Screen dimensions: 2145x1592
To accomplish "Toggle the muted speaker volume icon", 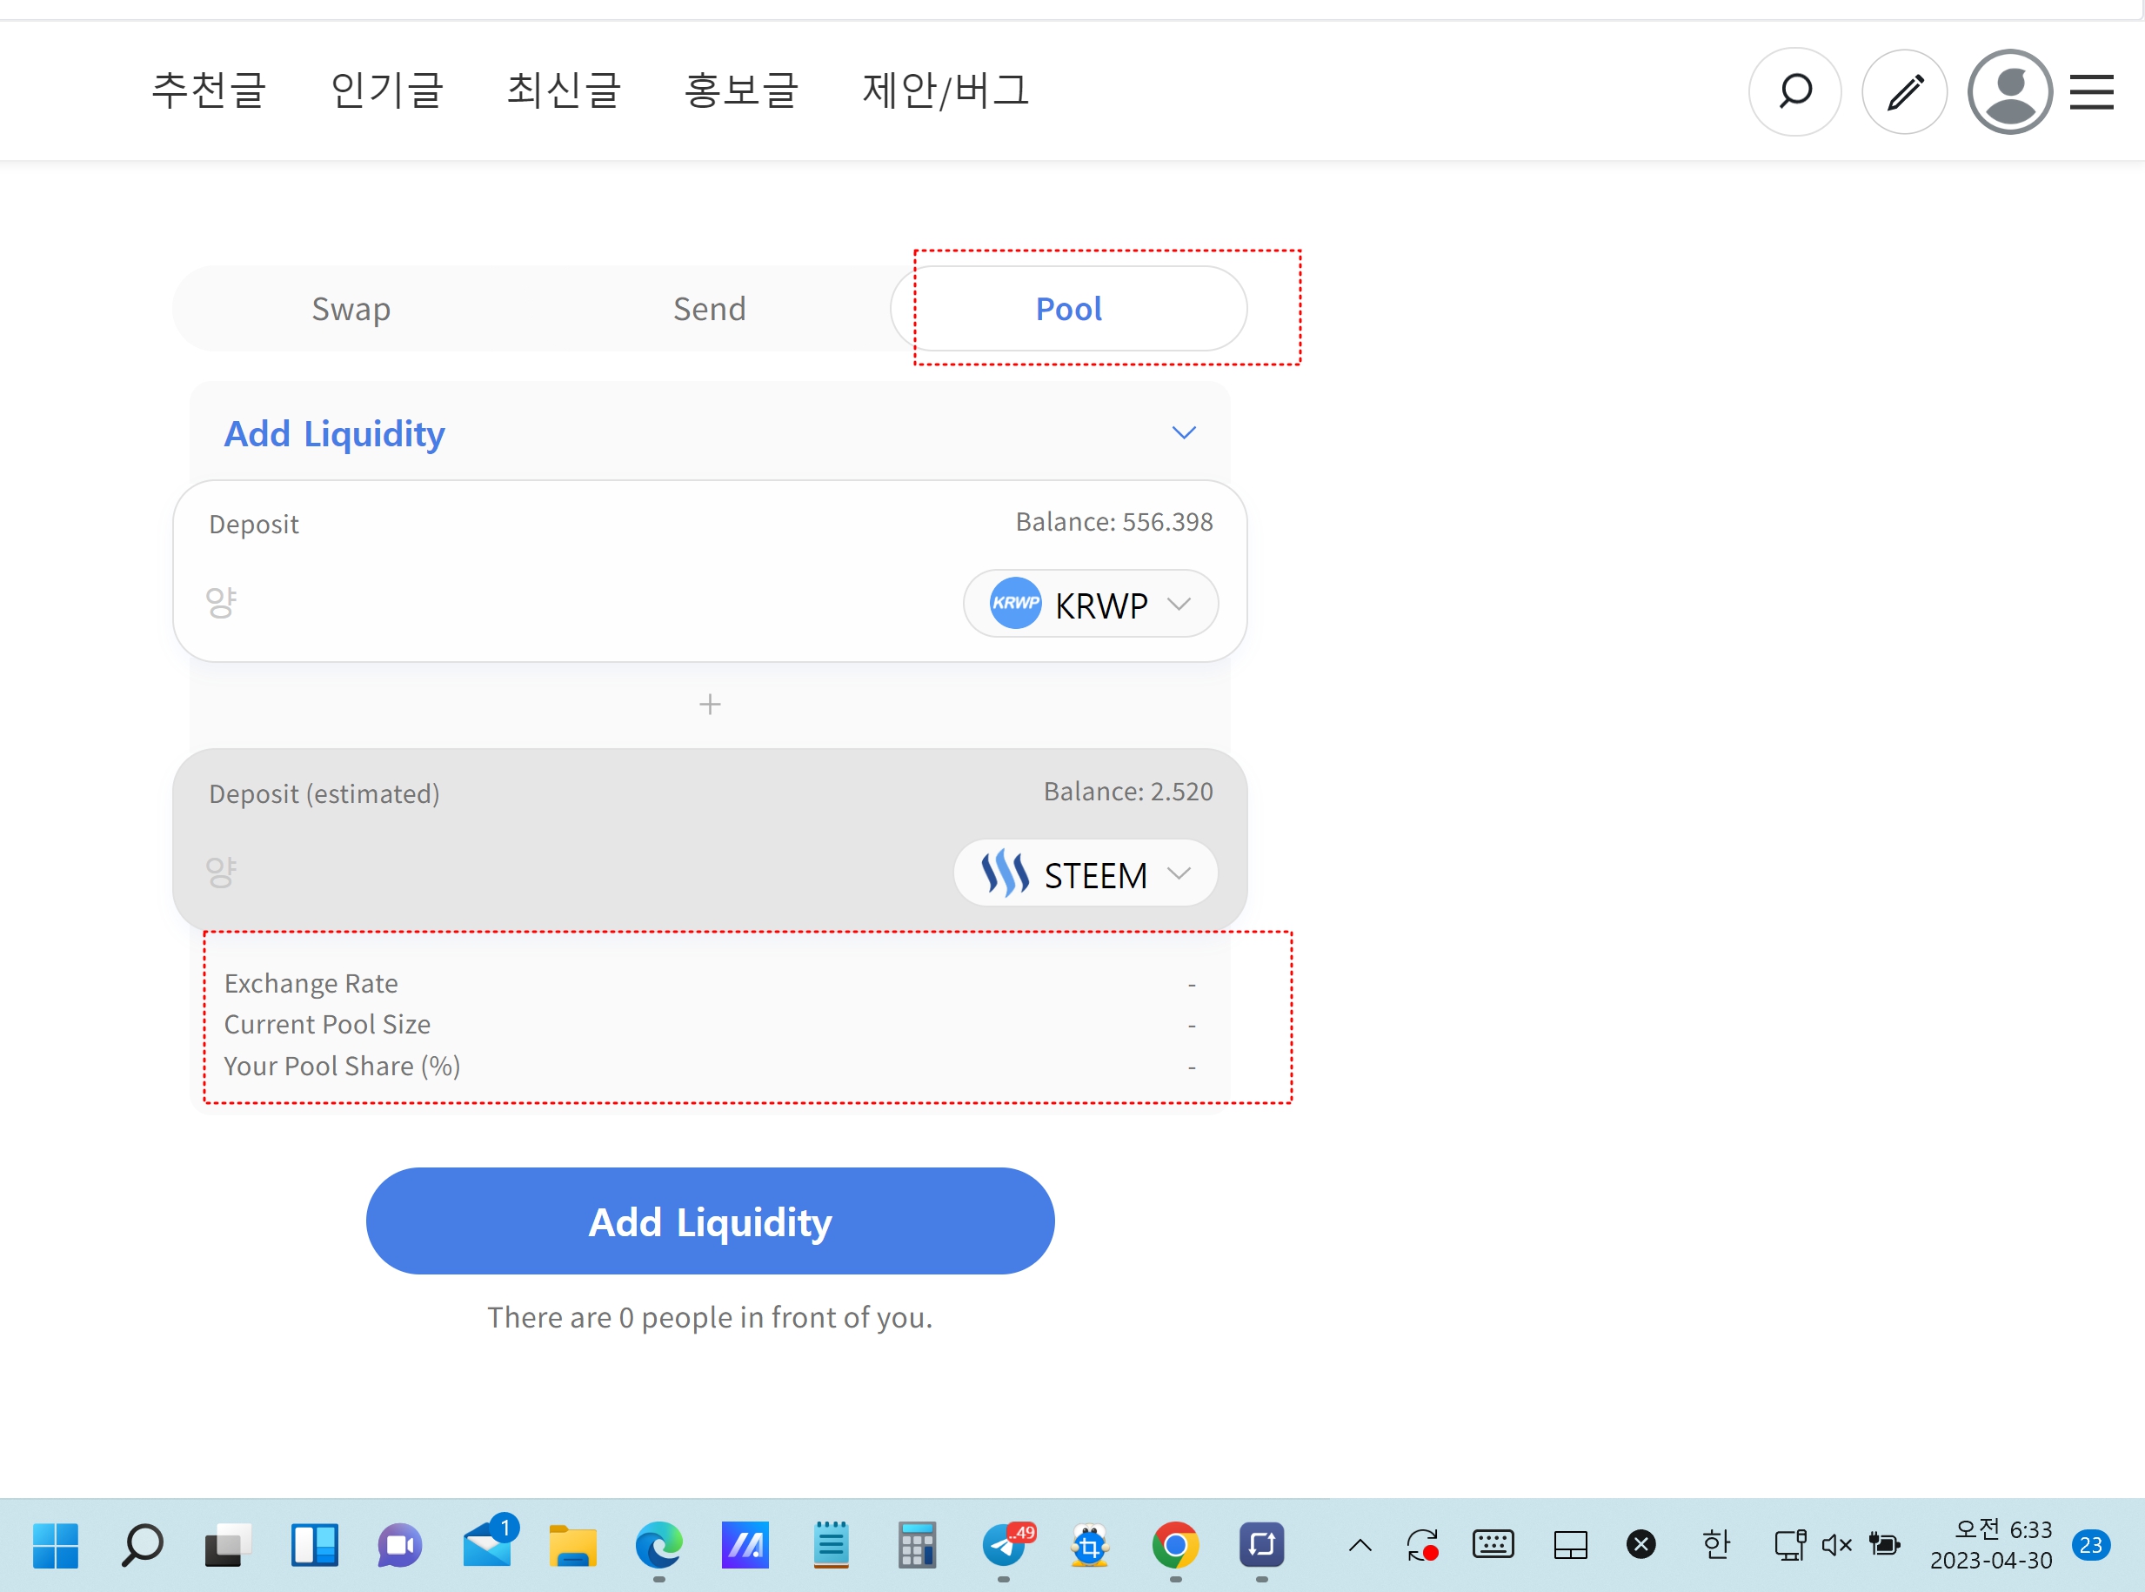I will [1836, 1545].
